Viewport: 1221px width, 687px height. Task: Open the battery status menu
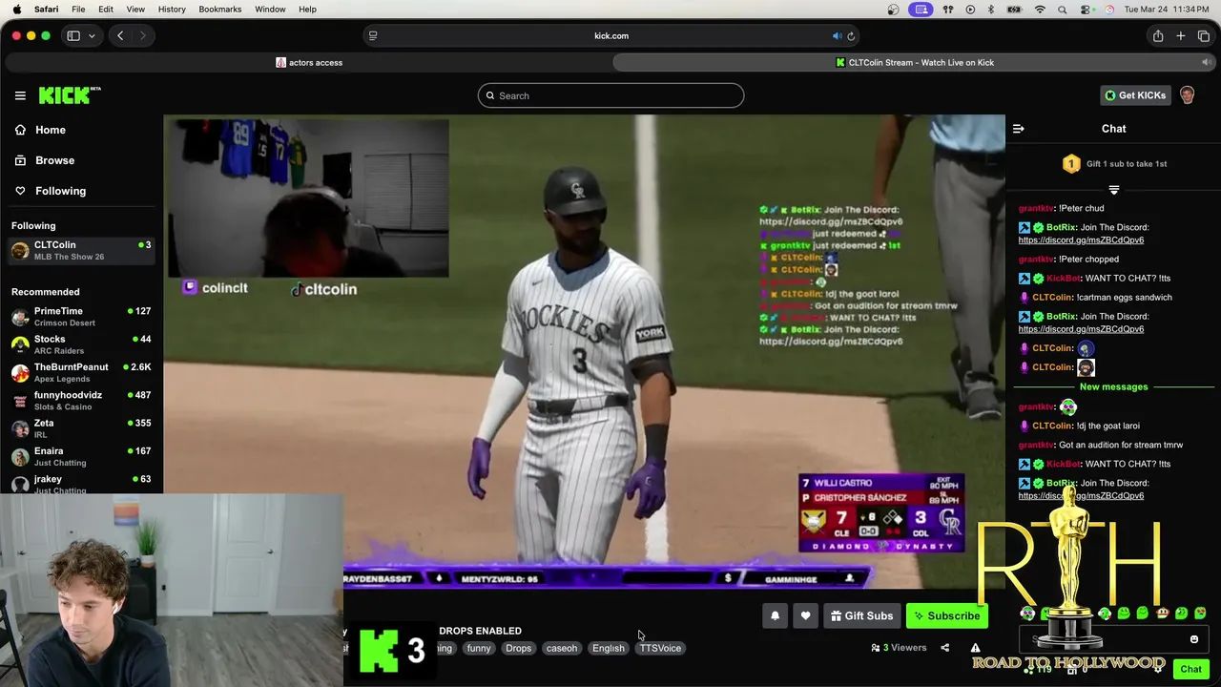tap(1015, 9)
